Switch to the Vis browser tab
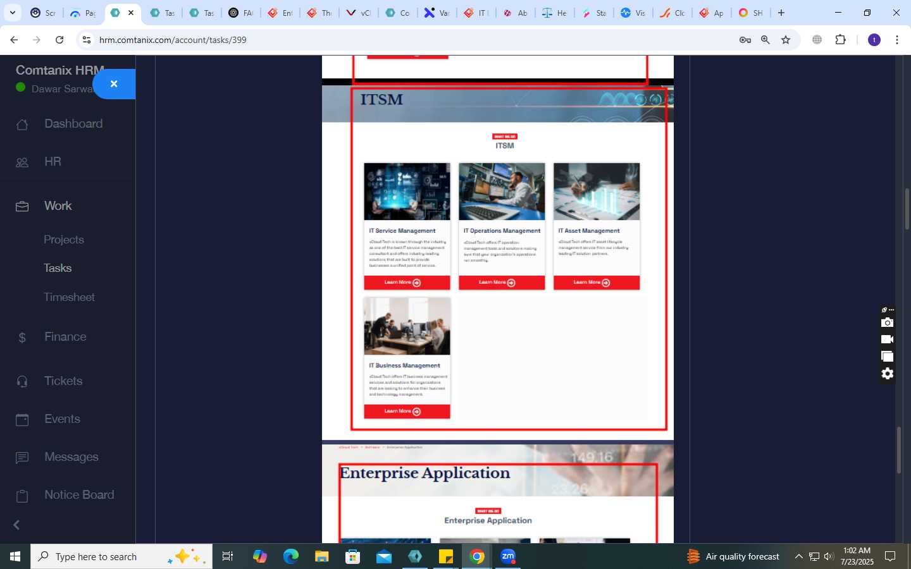The width and height of the screenshot is (911, 569). click(x=633, y=13)
